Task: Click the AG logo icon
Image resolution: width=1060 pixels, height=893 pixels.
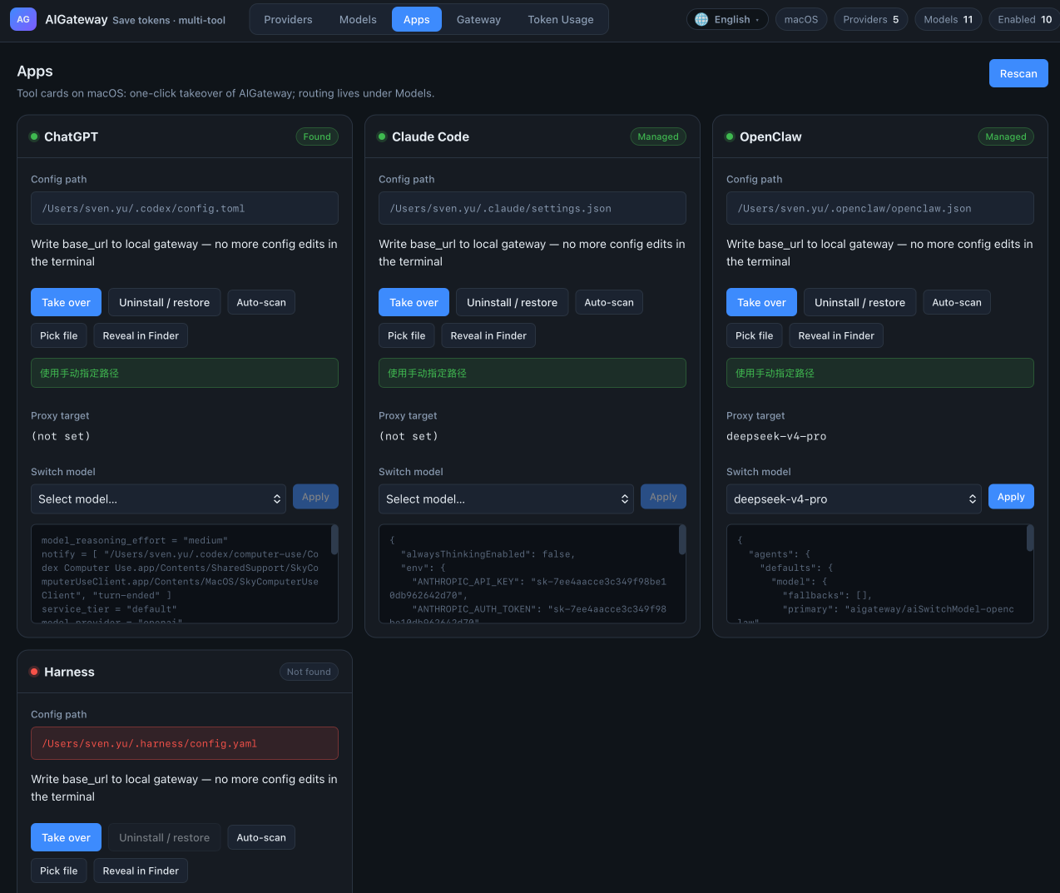Action: 23,19
